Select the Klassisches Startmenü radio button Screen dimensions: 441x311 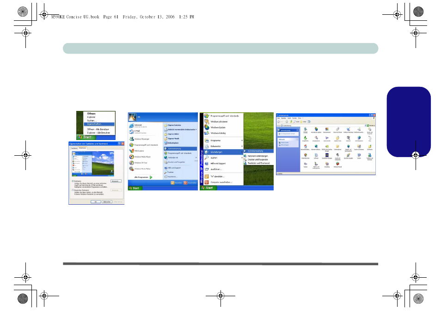tap(72, 190)
